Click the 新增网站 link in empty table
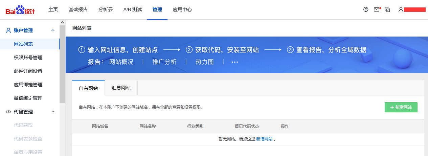This screenshot has width=428, height=156. point(264,139)
